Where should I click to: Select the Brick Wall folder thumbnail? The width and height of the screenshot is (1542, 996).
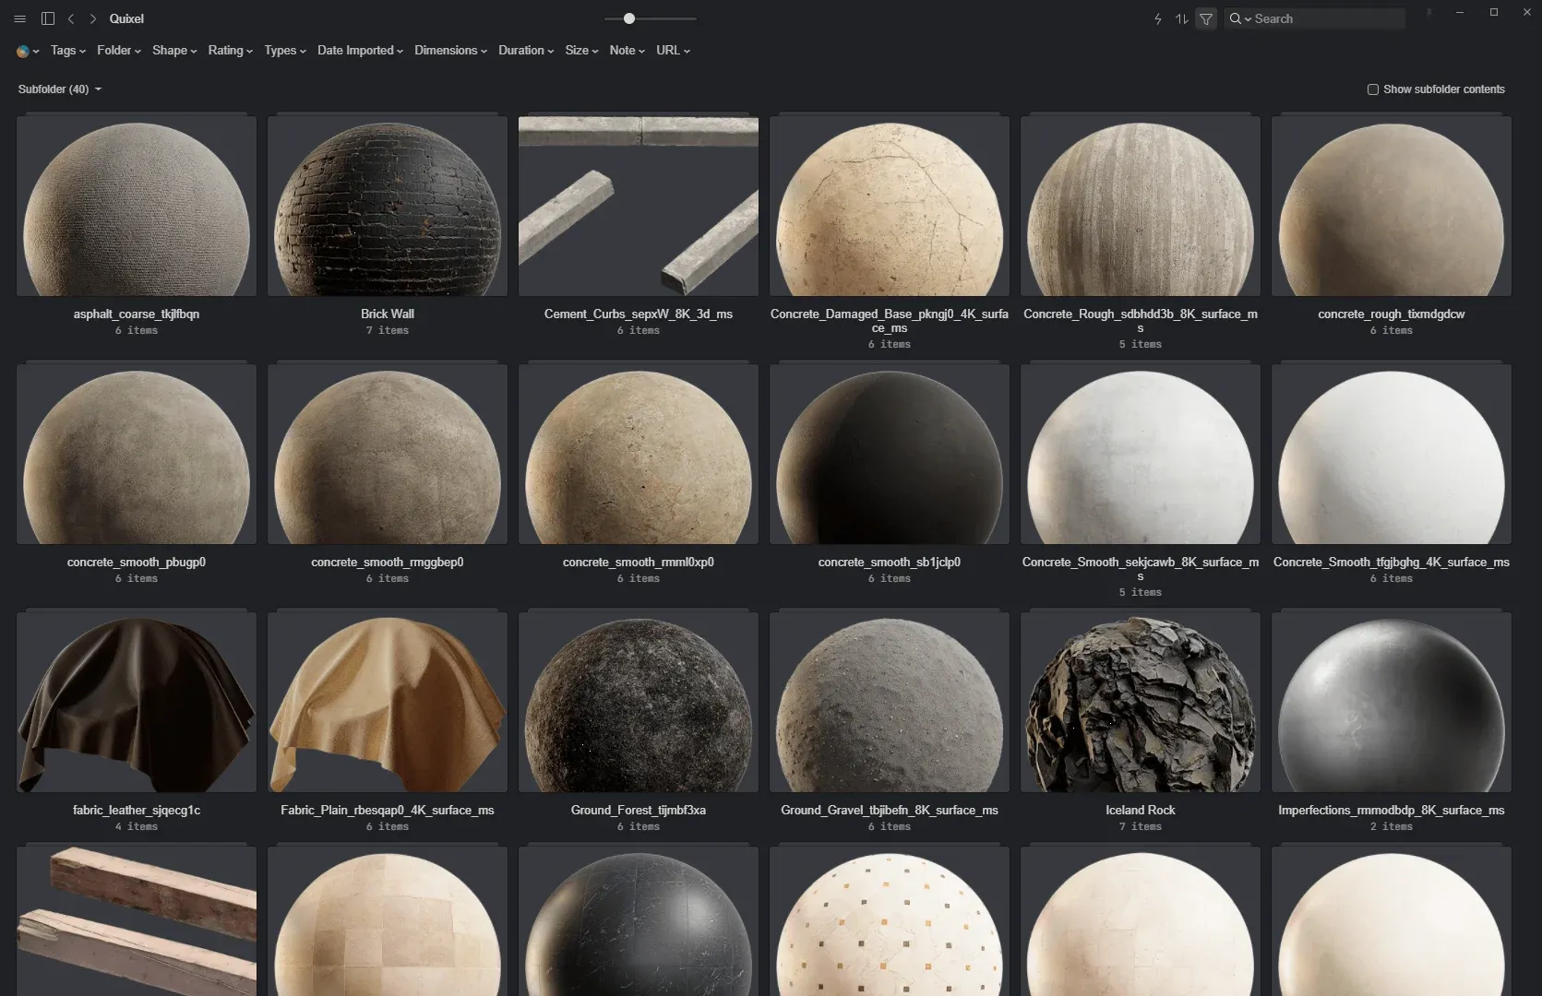click(x=388, y=207)
